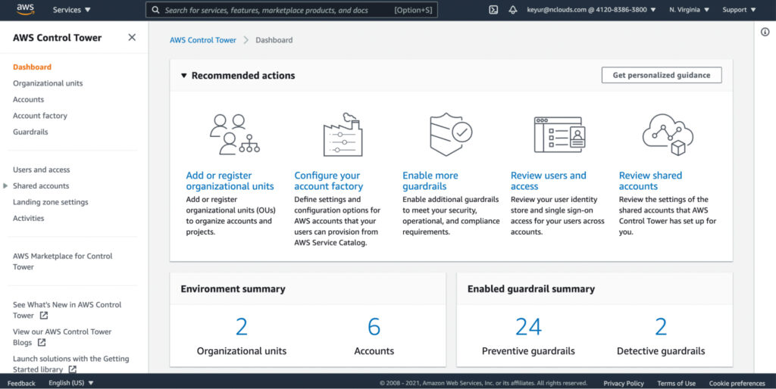
Task: Click the AWS logo
Action: [25, 9]
